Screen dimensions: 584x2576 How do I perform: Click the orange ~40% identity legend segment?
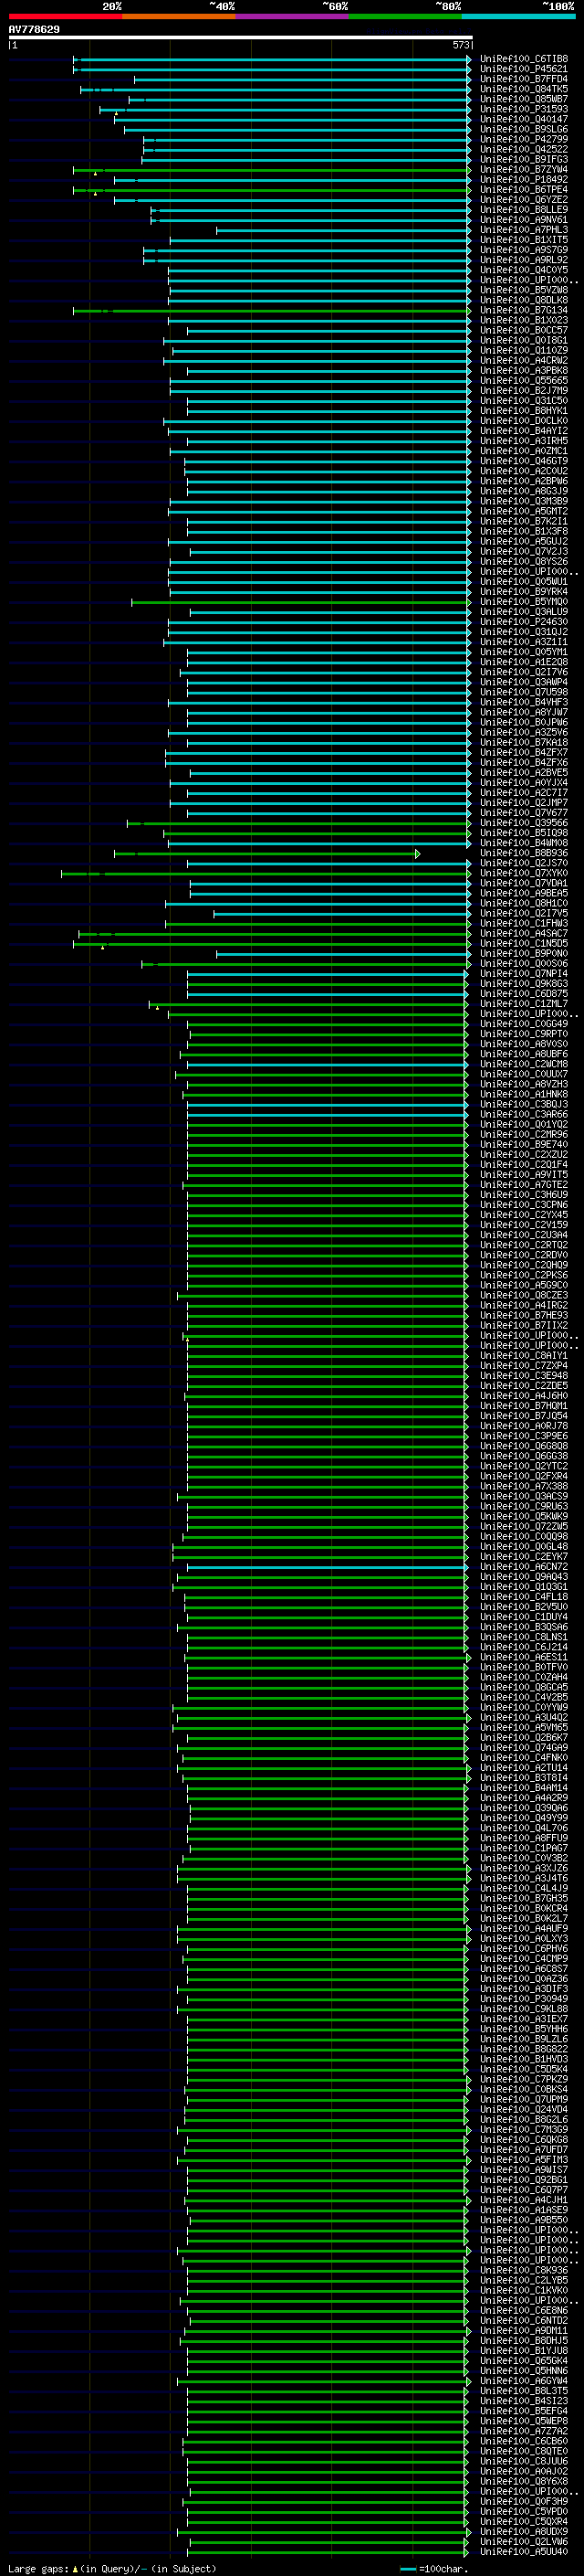coord(179,16)
